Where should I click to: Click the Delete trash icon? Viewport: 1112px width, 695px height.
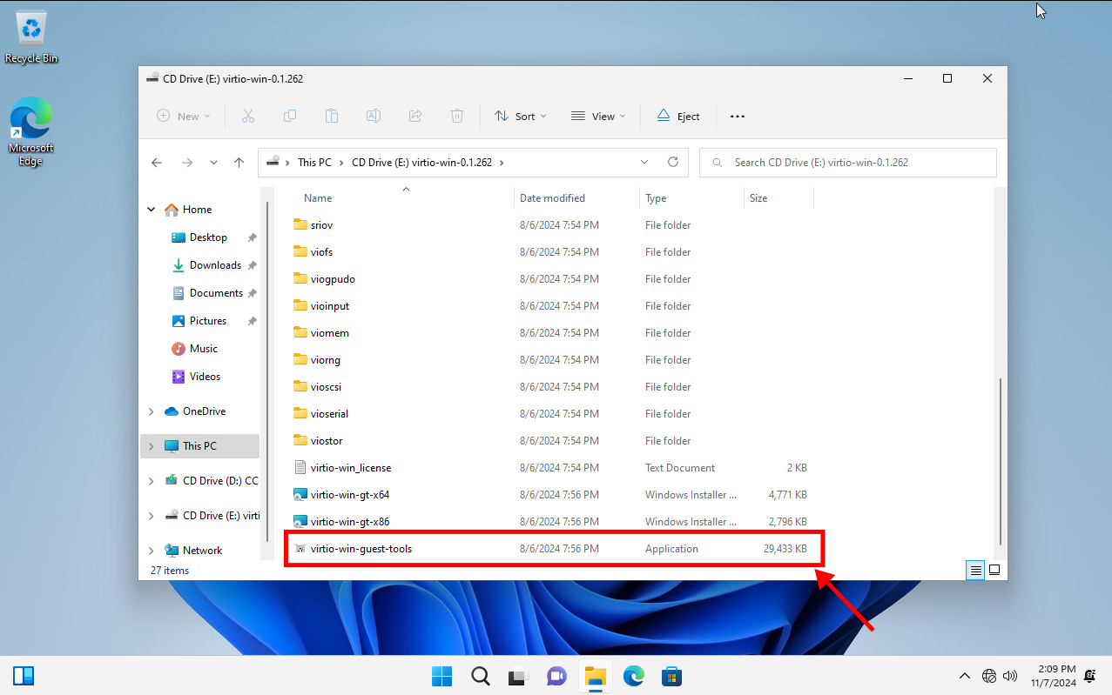pos(457,116)
